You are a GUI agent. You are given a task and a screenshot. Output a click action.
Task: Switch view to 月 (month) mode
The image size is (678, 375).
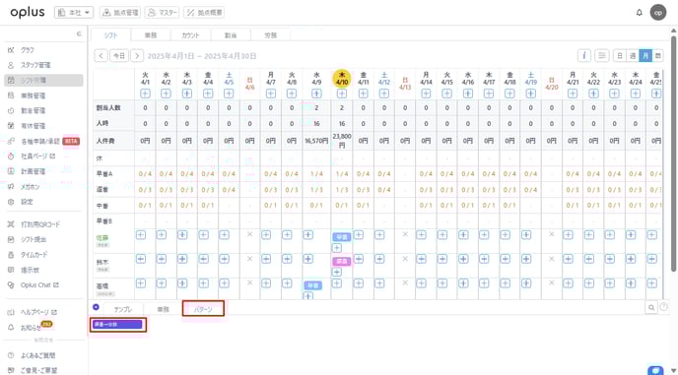(x=645, y=56)
